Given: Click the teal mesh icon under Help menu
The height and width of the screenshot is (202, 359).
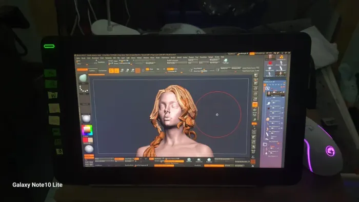Looking at the screenshot, I should tap(226, 60).
